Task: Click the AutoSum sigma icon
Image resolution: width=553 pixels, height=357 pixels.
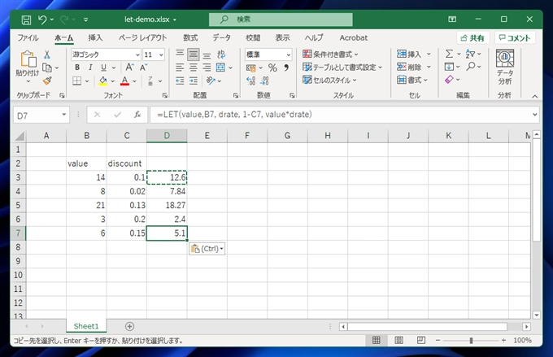Action: pyautogui.click(x=449, y=54)
